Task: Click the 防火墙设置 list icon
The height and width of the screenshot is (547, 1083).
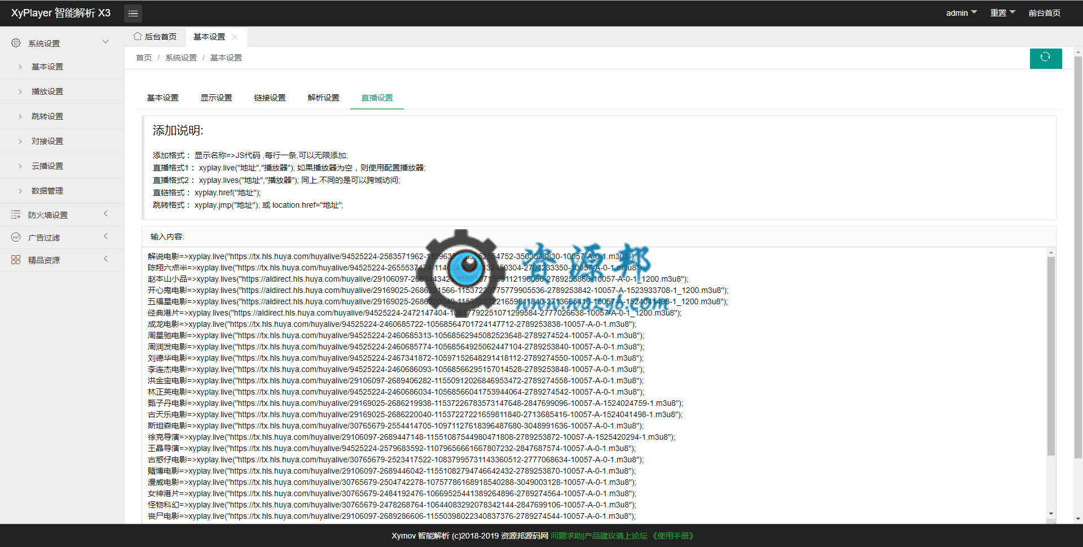Action: click(x=16, y=215)
